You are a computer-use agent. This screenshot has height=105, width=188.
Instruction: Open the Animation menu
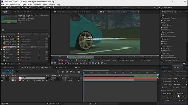37,5
